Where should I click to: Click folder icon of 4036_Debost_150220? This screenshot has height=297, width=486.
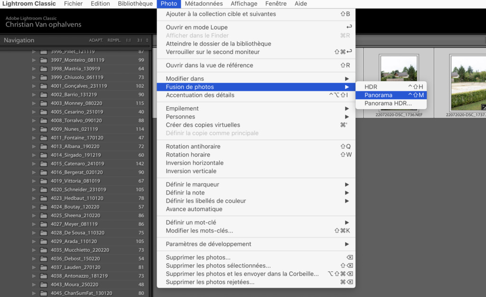[44, 259]
